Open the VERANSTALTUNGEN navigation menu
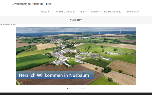Image resolution: width=152 pixels, height=95 pixels. click(66, 12)
